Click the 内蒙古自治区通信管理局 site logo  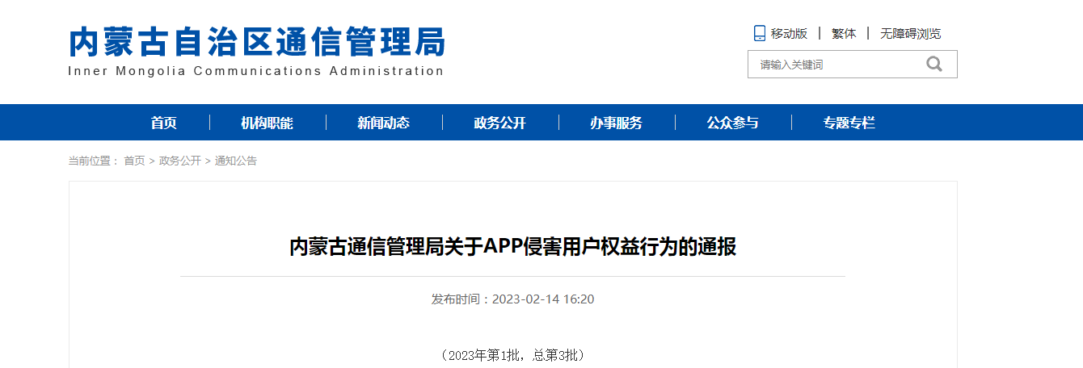coord(256,42)
